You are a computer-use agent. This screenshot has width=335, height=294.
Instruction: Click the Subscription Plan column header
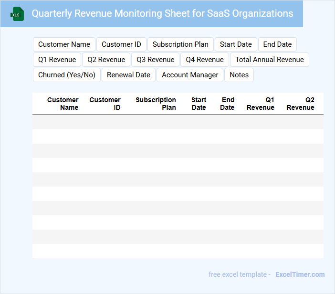tap(156, 104)
